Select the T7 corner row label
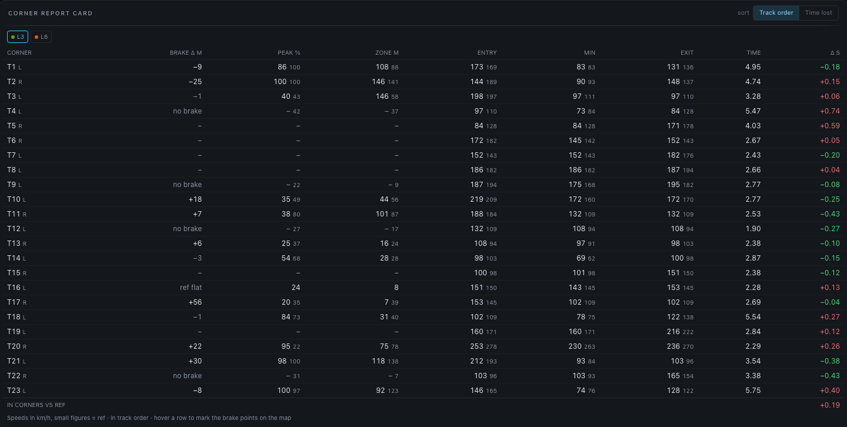 [x=14, y=155]
